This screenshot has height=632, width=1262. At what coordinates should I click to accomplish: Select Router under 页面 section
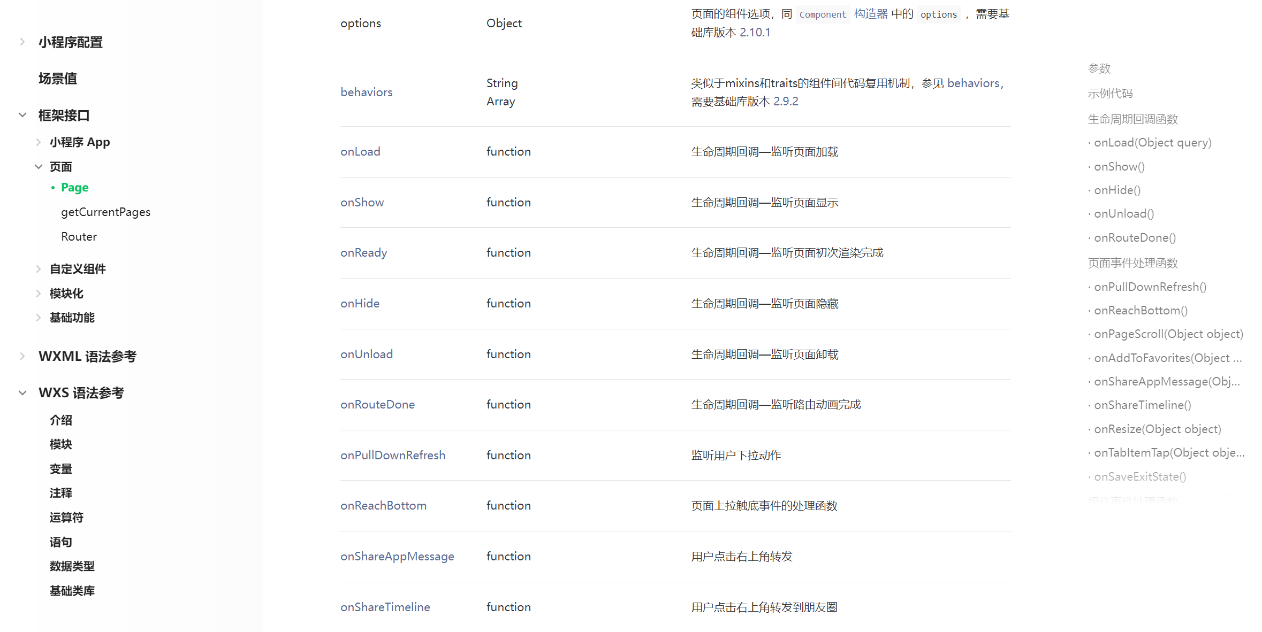(79, 237)
